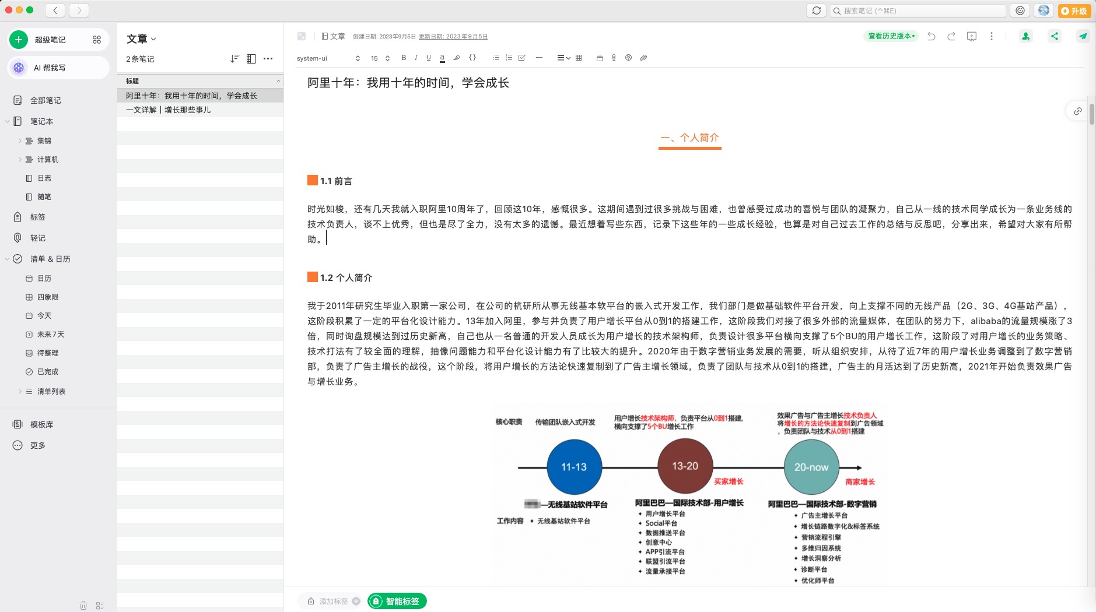1096x612 pixels.
Task: Start presentation mode
Action: click(x=972, y=36)
